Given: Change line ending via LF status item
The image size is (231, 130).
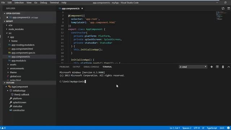Looking at the screenshot, I should 203,128.
